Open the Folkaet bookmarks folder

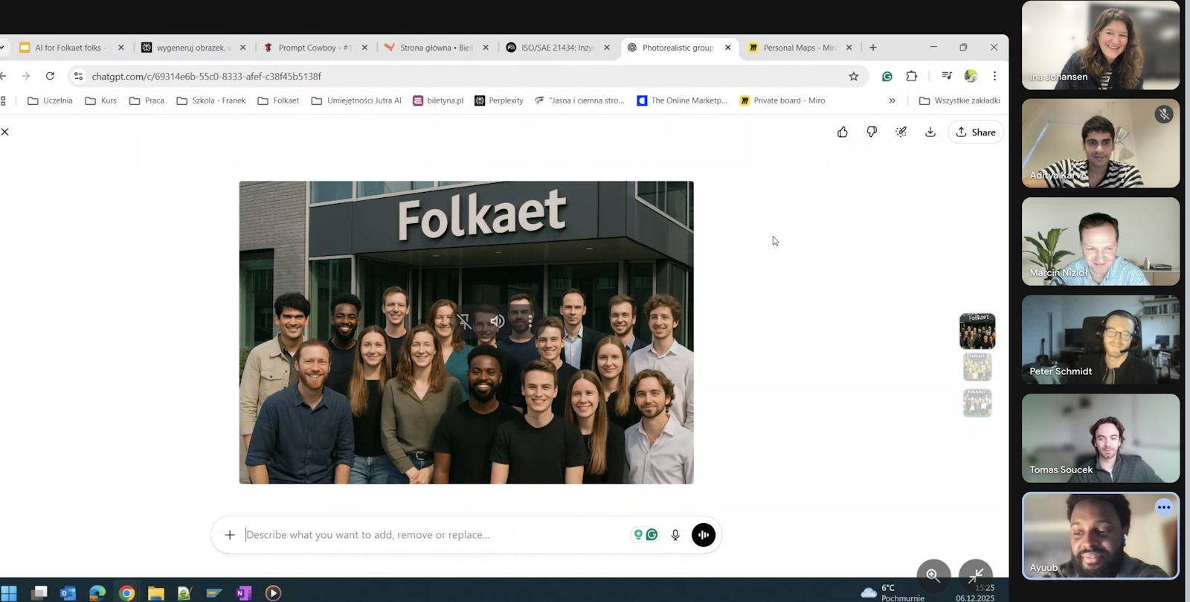click(278, 100)
